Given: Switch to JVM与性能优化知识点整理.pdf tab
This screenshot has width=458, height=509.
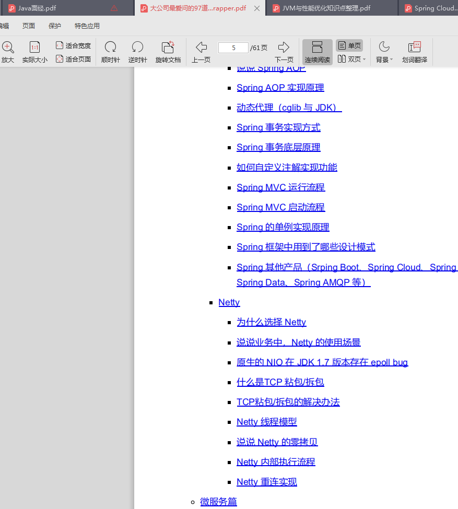Looking at the screenshot, I should [x=331, y=8].
